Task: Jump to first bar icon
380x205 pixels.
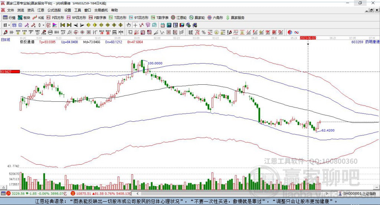Action: click(62, 25)
